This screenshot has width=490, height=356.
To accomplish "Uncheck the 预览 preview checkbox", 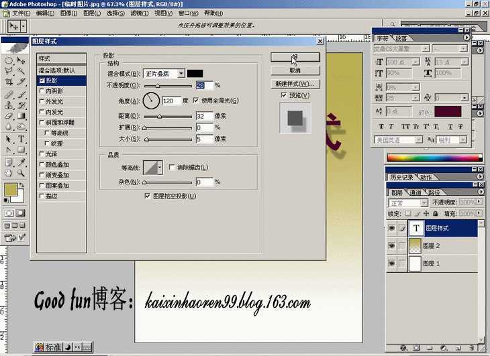I will coord(284,95).
